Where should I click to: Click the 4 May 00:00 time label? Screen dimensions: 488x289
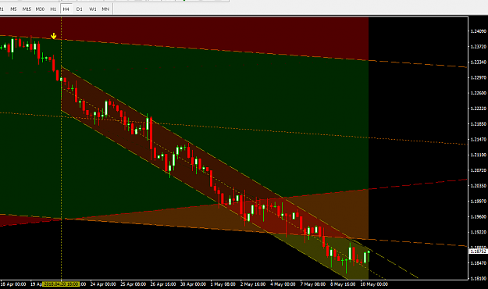[283, 284]
